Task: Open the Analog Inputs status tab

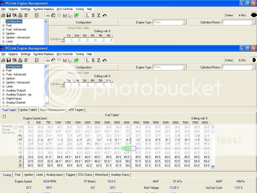Action: 54,175
